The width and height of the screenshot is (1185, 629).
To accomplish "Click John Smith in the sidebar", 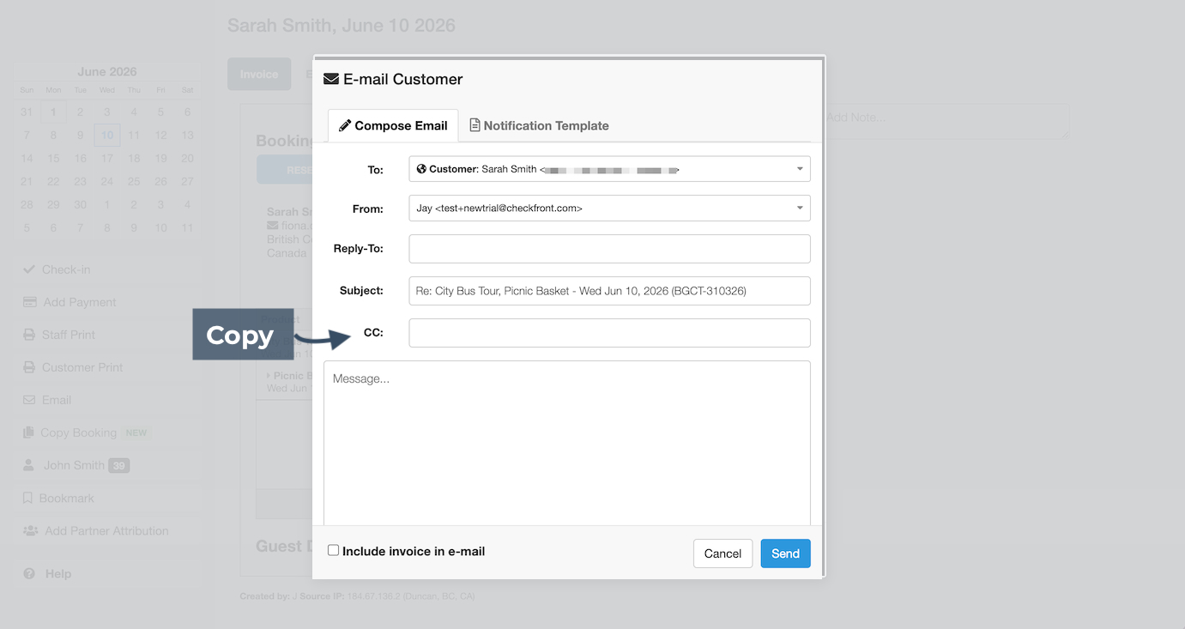I will [x=107, y=465].
